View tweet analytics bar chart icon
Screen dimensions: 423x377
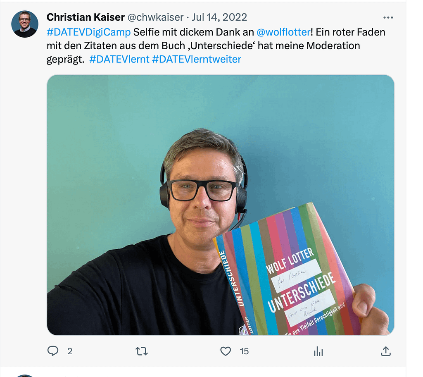tap(318, 351)
